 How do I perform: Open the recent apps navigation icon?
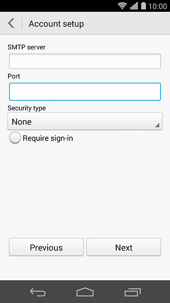pyautogui.click(x=132, y=292)
